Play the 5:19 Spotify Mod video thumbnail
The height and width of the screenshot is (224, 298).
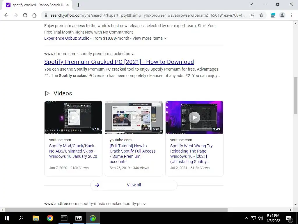73,118
